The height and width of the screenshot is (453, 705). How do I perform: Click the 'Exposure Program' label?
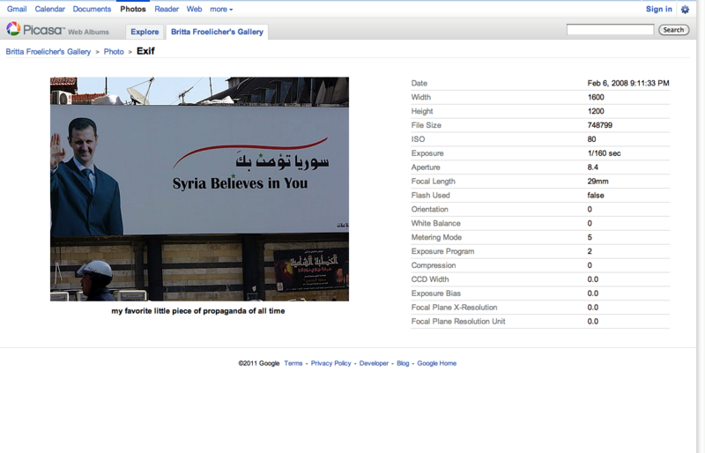pyautogui.click(x=442, y=251)
